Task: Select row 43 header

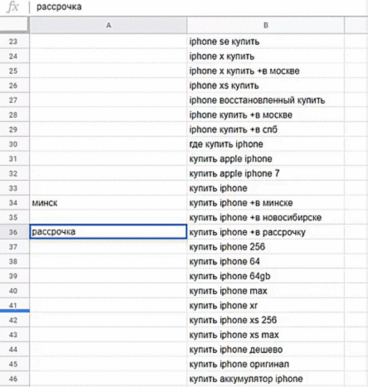Action: [14, 335]
